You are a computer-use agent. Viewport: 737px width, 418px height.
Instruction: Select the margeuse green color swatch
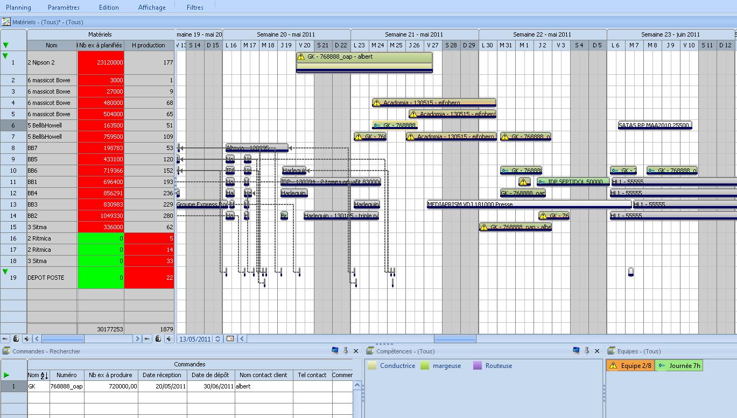coord(425,366)
